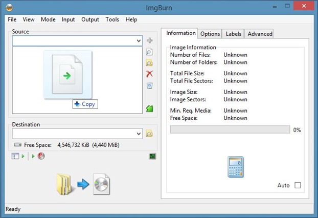318x218 pixels.
Task: Switch to the Advanced tab
Action: coord(260,34)
